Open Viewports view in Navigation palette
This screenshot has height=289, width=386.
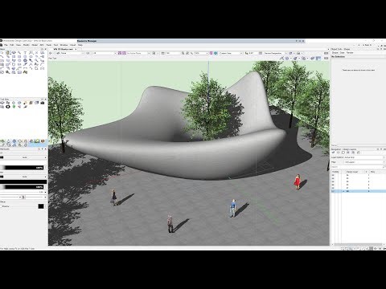coord(348,153)
